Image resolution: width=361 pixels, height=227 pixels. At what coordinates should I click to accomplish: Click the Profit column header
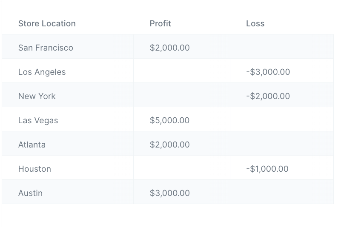[x=160, y=24]
